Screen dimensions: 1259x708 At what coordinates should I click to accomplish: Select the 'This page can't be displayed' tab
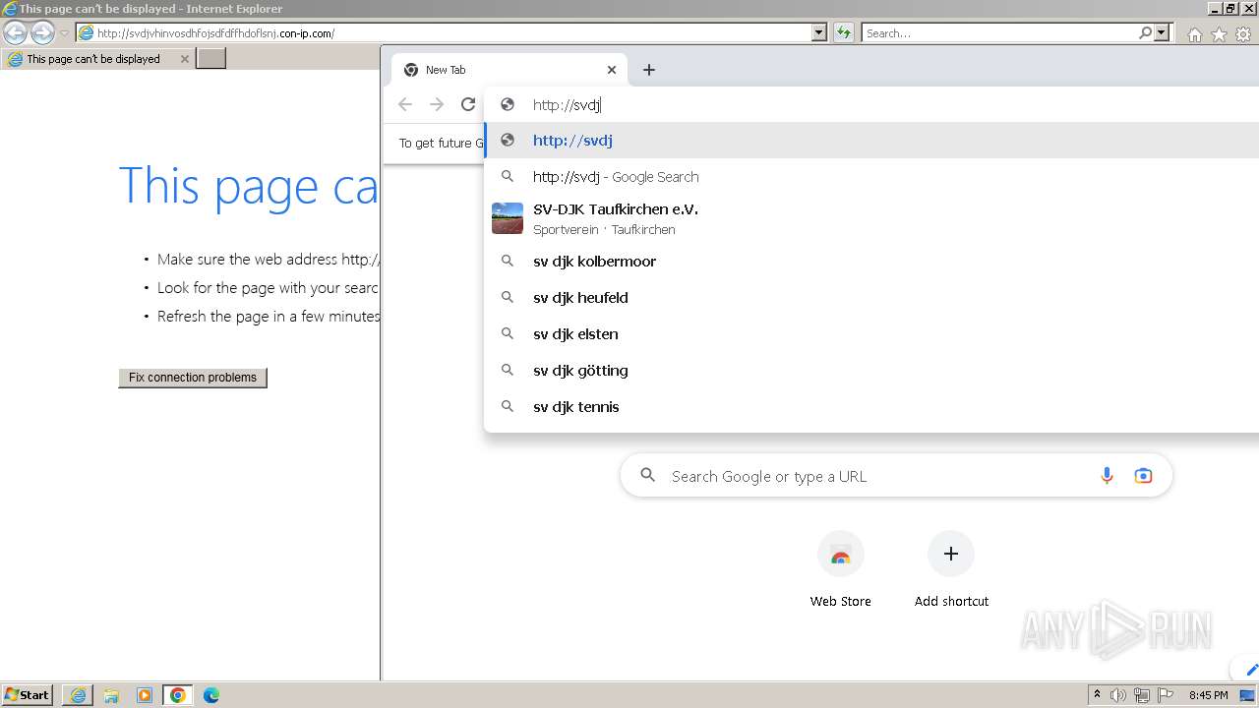tap(96, 59)
